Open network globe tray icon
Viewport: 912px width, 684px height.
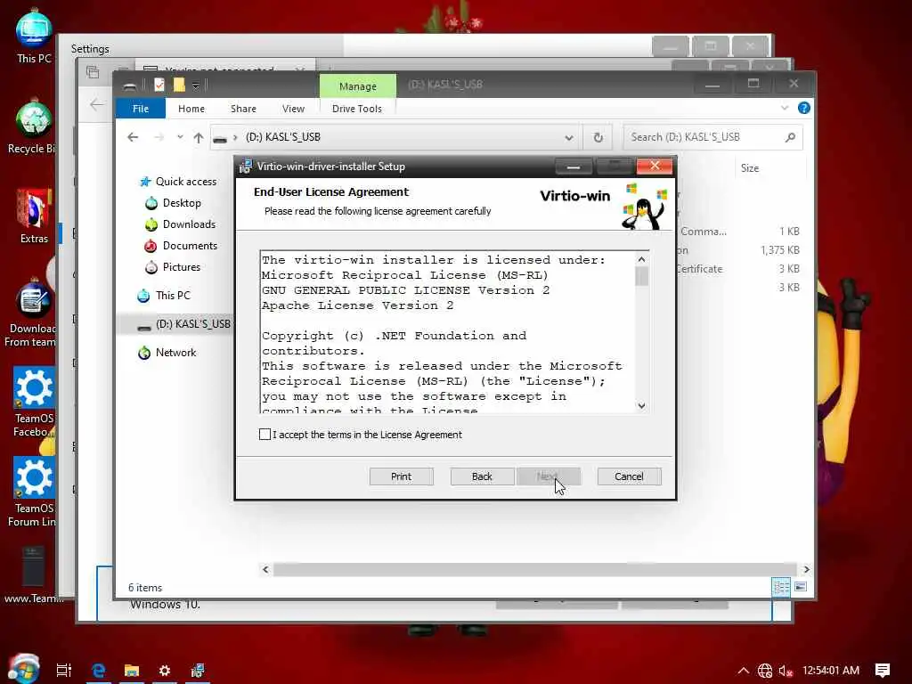coord(765,671)
